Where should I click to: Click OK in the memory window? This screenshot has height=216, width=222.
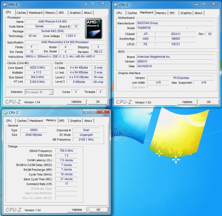pyautogui.click(x=98, y=210)
